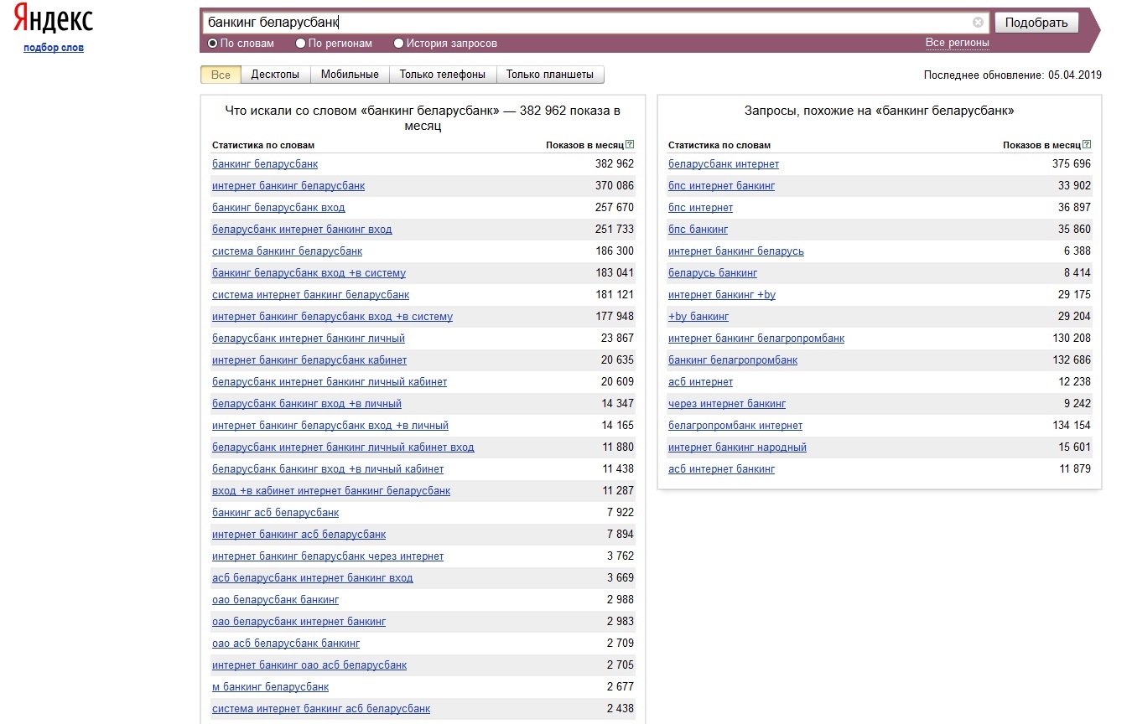Clear the search field with the X icon
1132x724 pixels.
pos(978,23)
